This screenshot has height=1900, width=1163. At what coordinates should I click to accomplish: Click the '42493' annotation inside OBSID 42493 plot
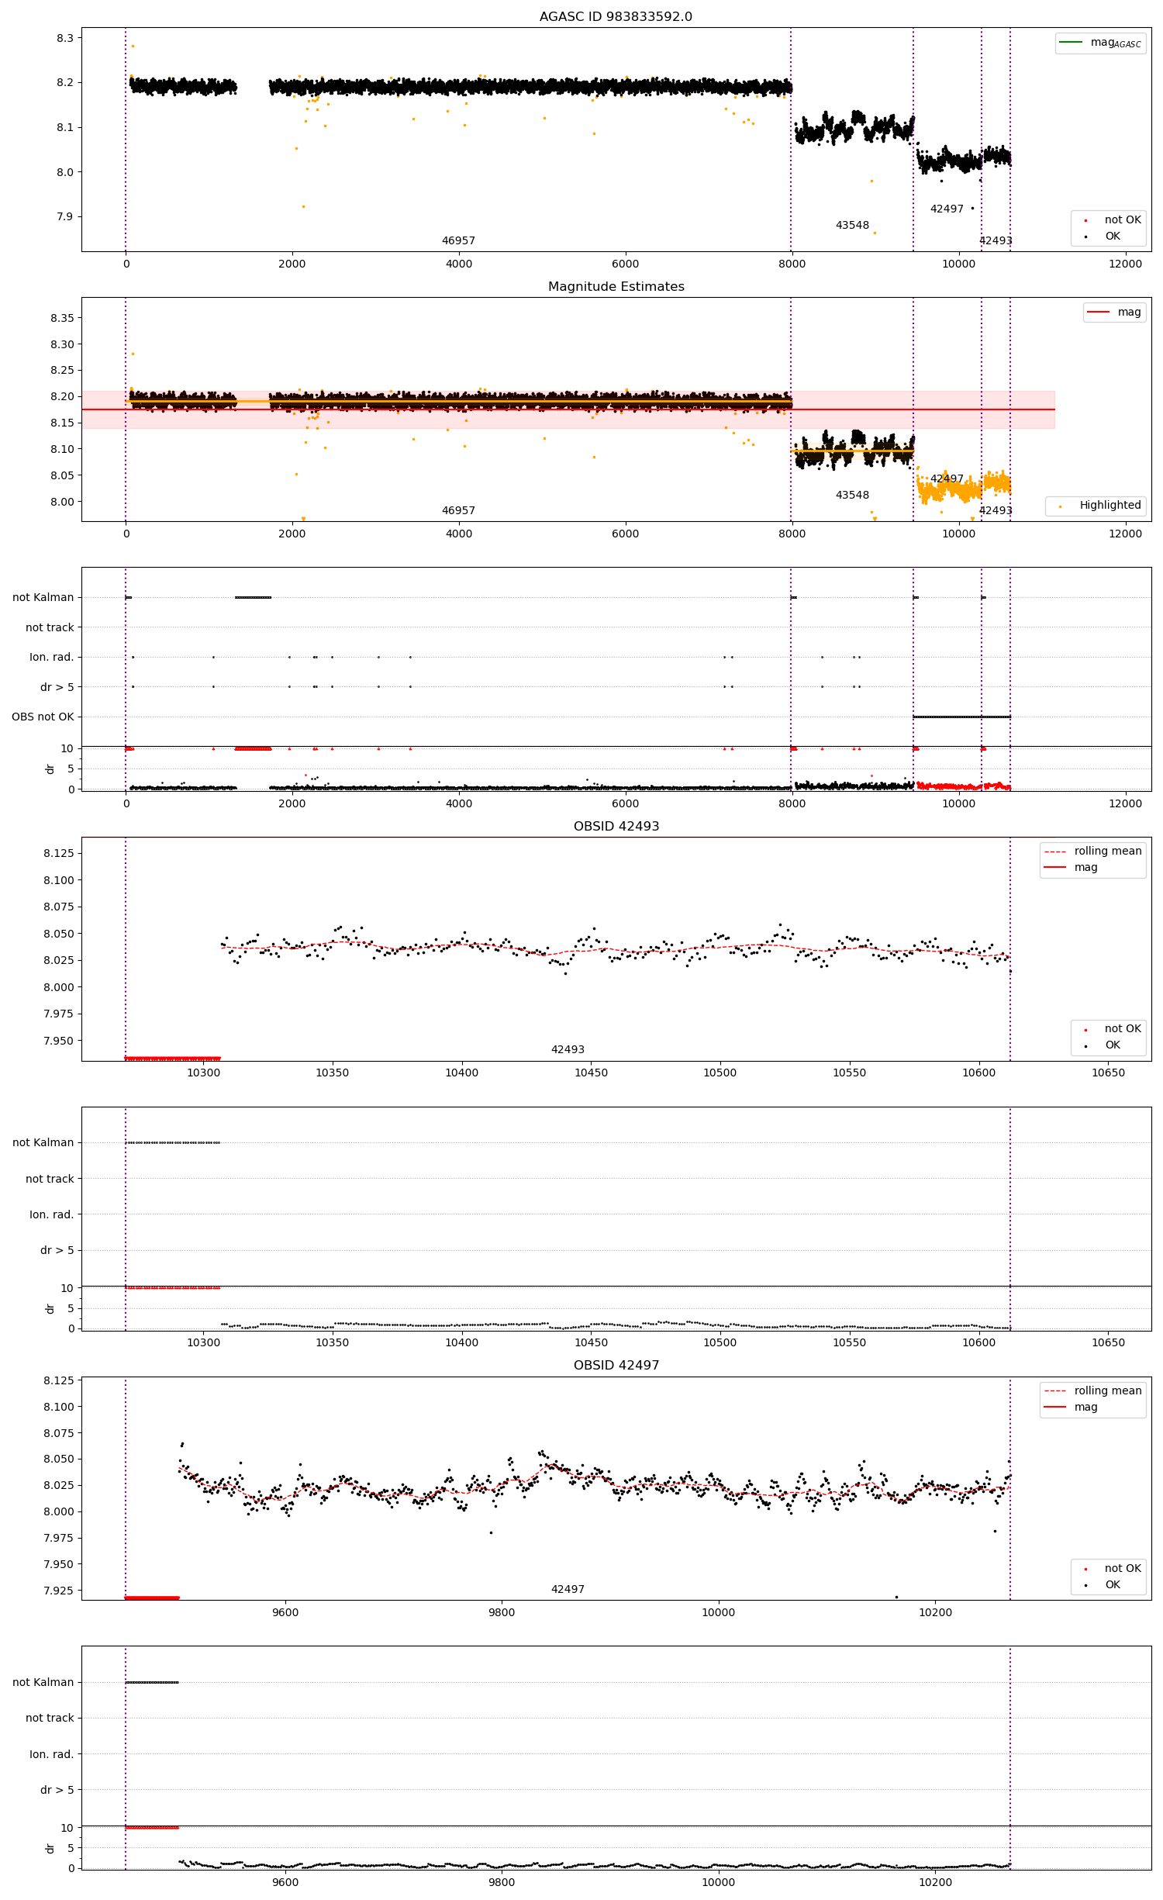coord(568,1049)
